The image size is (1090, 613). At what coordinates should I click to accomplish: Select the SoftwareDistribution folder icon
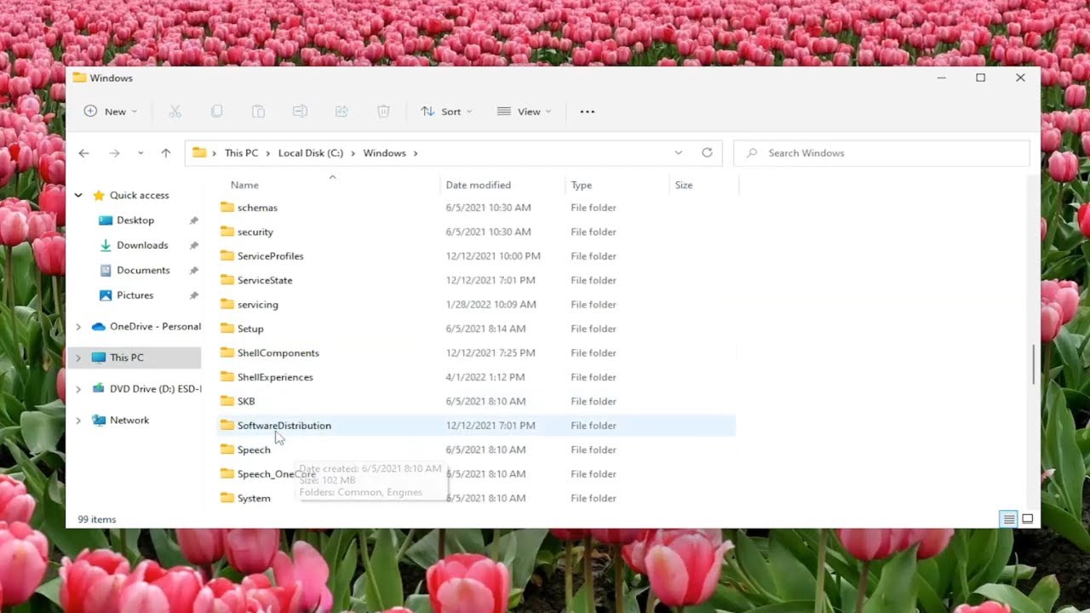click(227, 425)
